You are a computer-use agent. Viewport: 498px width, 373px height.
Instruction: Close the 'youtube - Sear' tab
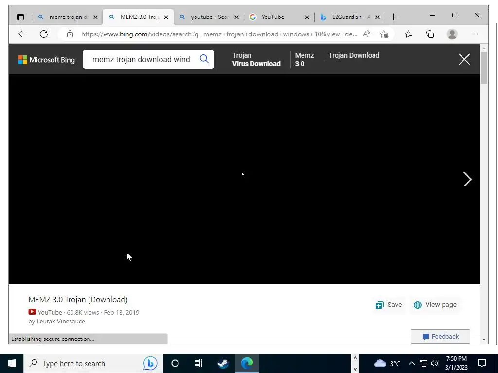click(x=237, y=17)
